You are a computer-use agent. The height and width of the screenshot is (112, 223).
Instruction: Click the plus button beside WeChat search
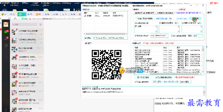(41, 24)
